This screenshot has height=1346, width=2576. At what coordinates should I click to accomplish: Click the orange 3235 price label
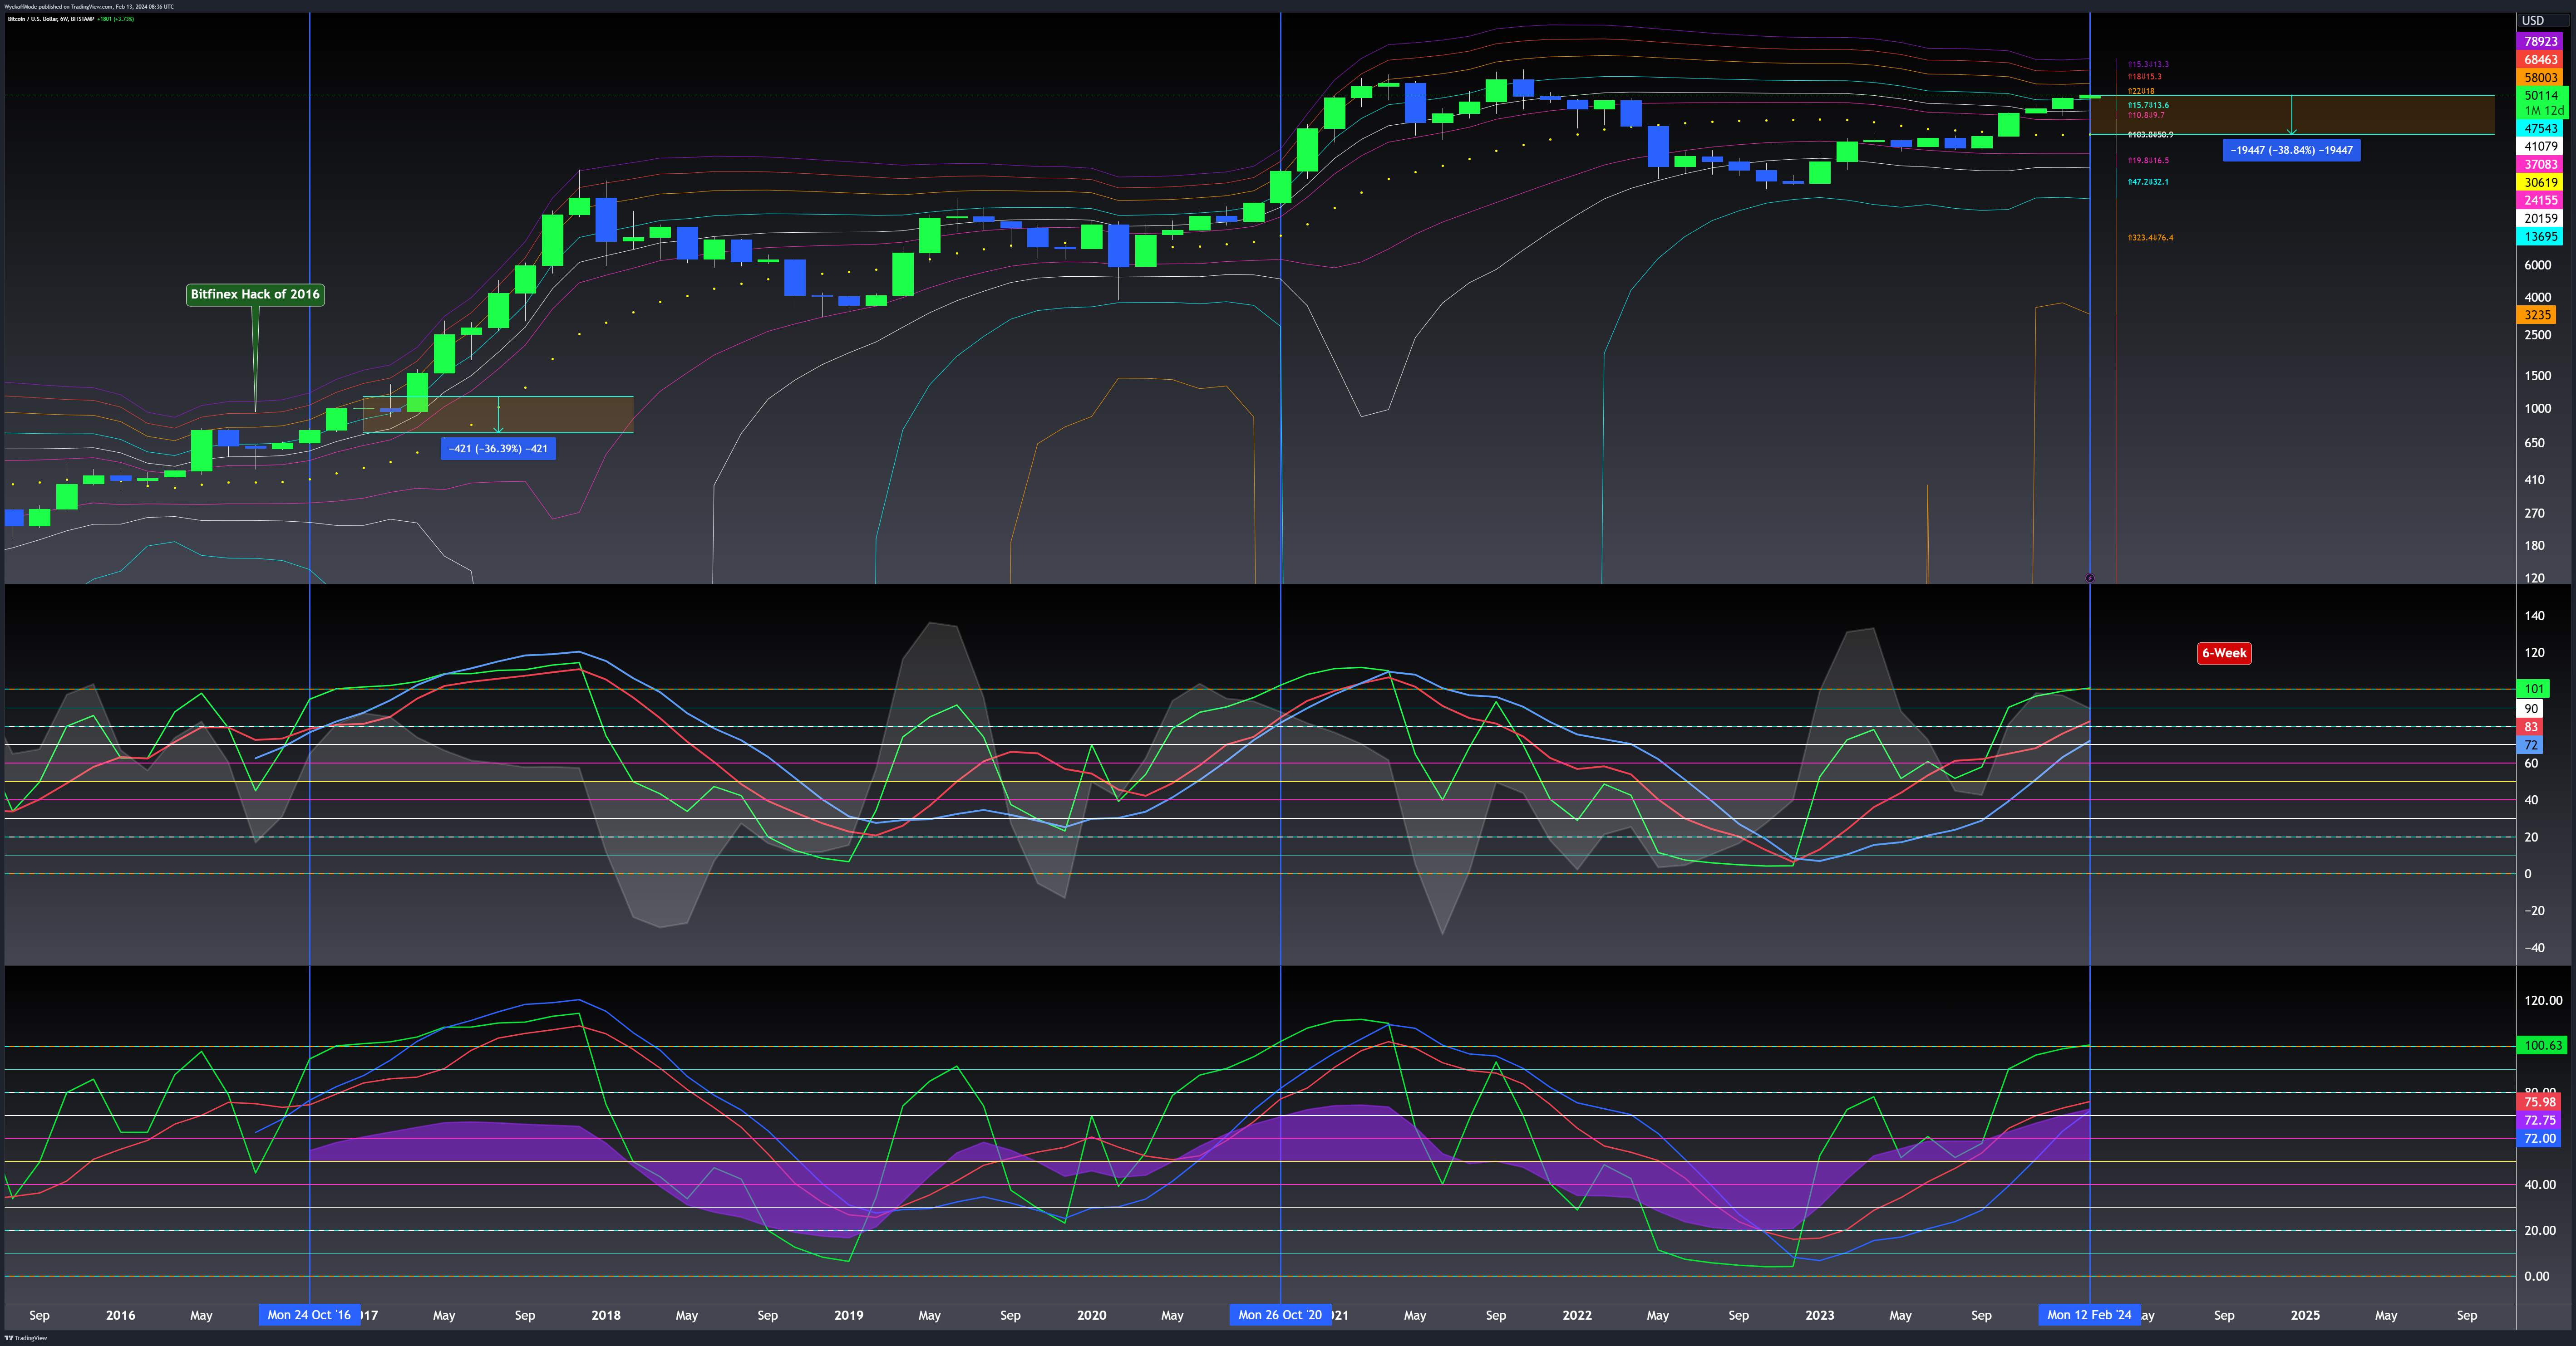(2537, 315)
